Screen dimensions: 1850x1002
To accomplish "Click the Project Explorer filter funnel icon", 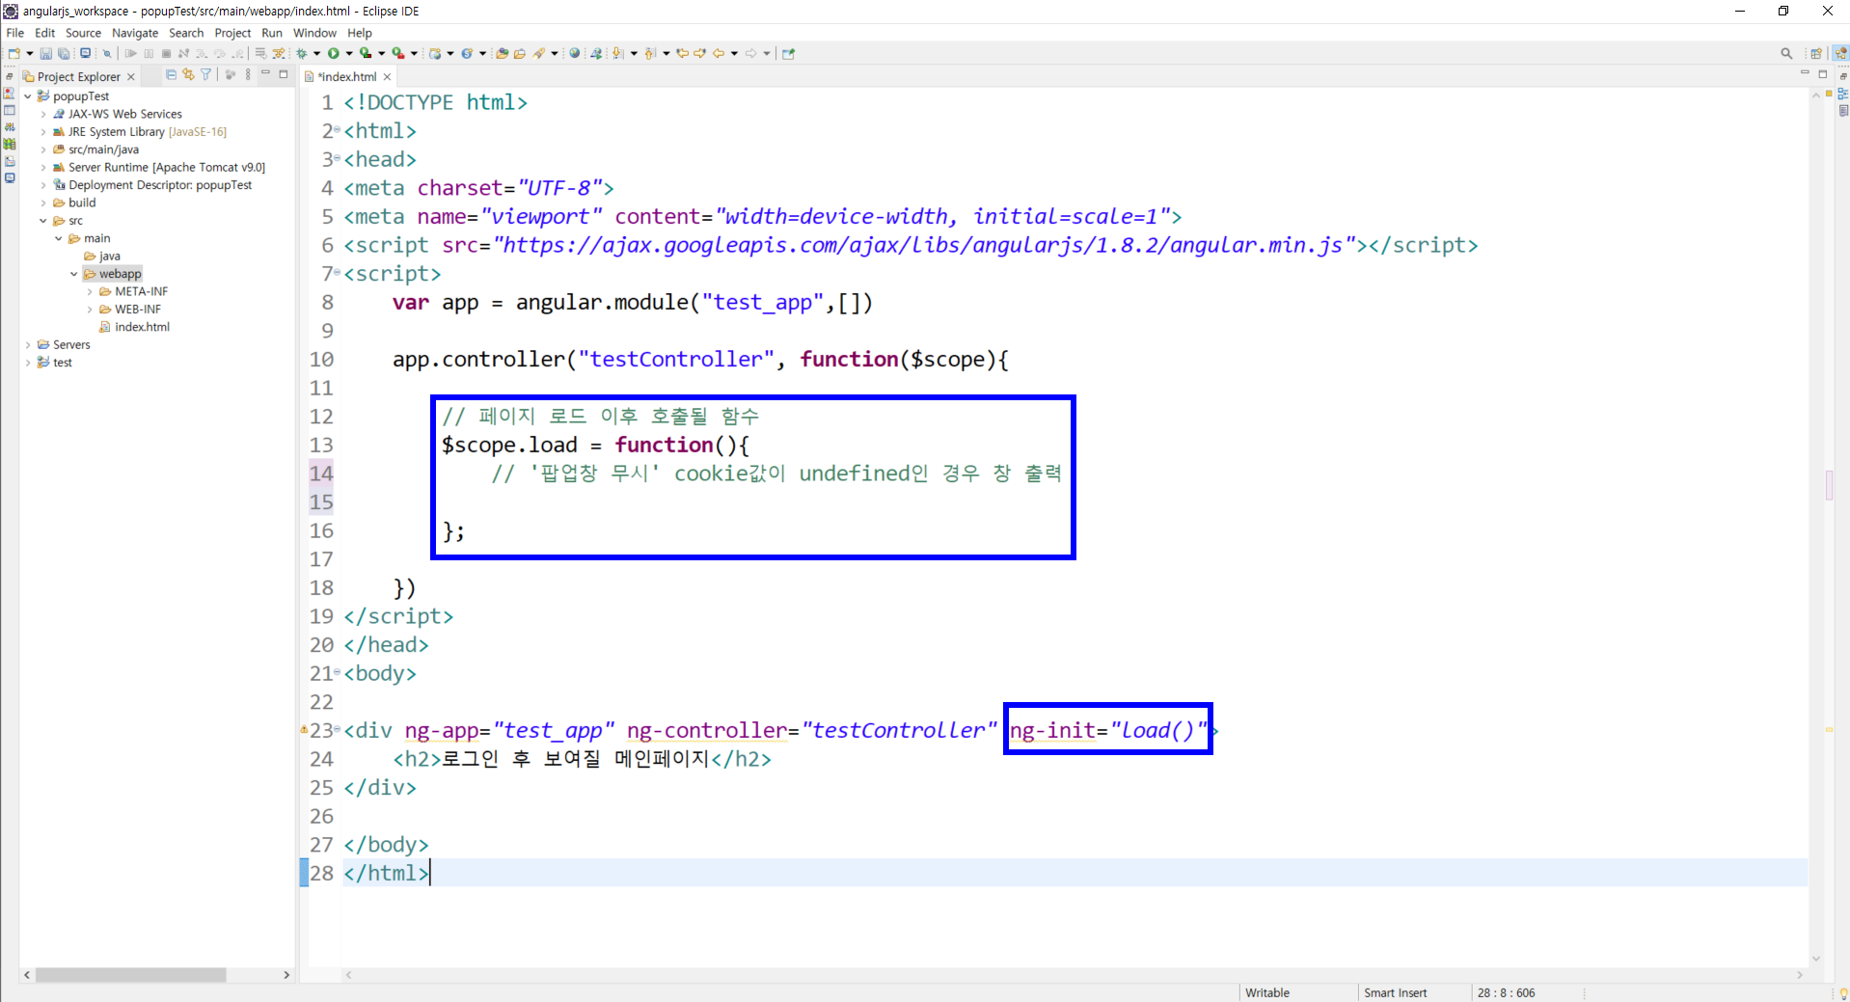I will 205,74.
